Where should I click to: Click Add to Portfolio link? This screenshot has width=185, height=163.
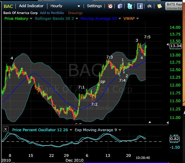52,13
